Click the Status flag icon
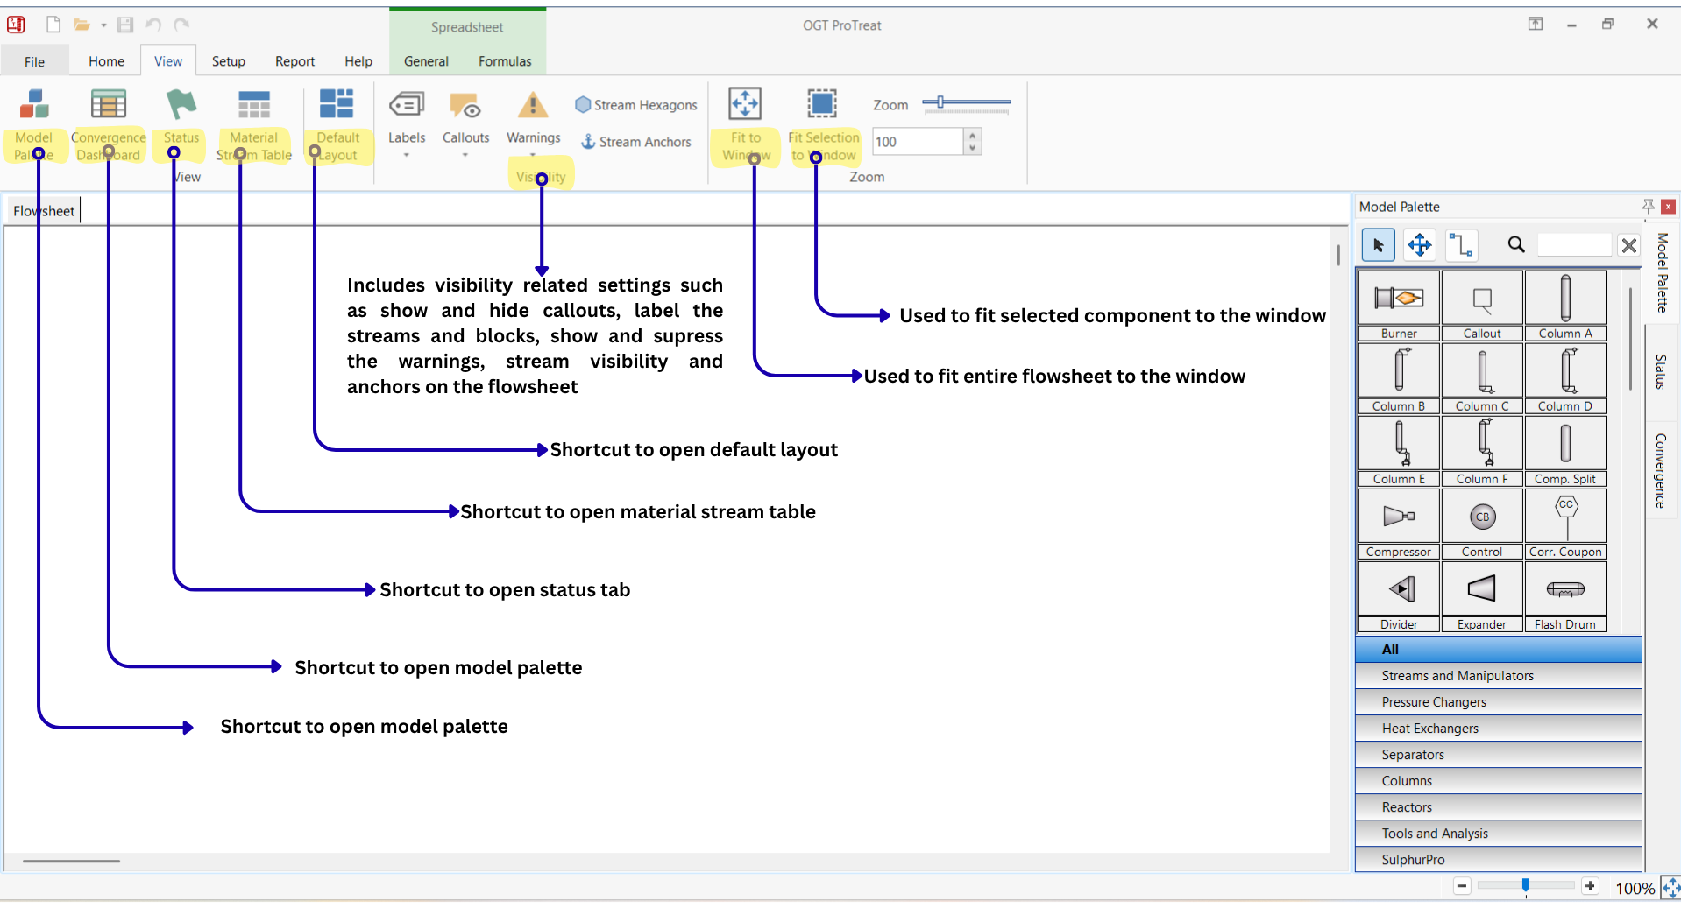1681x908 pixels. 181,104
